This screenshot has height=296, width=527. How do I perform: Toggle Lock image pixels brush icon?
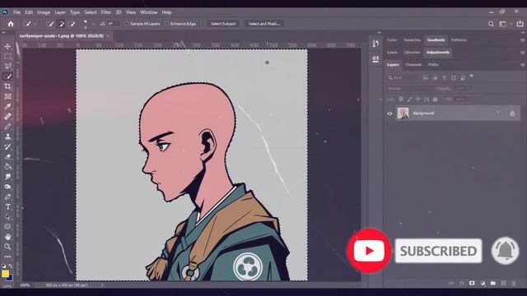pyautogui.click(x=409, y=99)
